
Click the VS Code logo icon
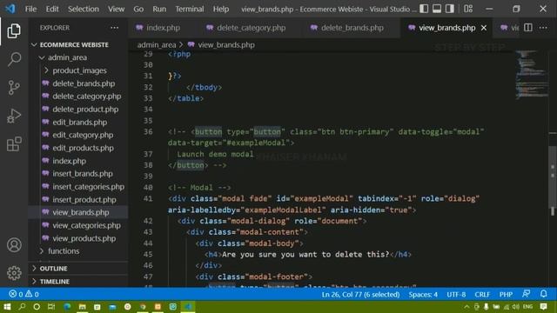10,9
